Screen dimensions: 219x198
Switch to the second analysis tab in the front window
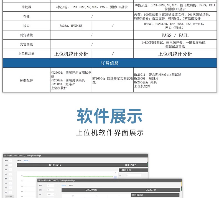click(x=71, y=186)
